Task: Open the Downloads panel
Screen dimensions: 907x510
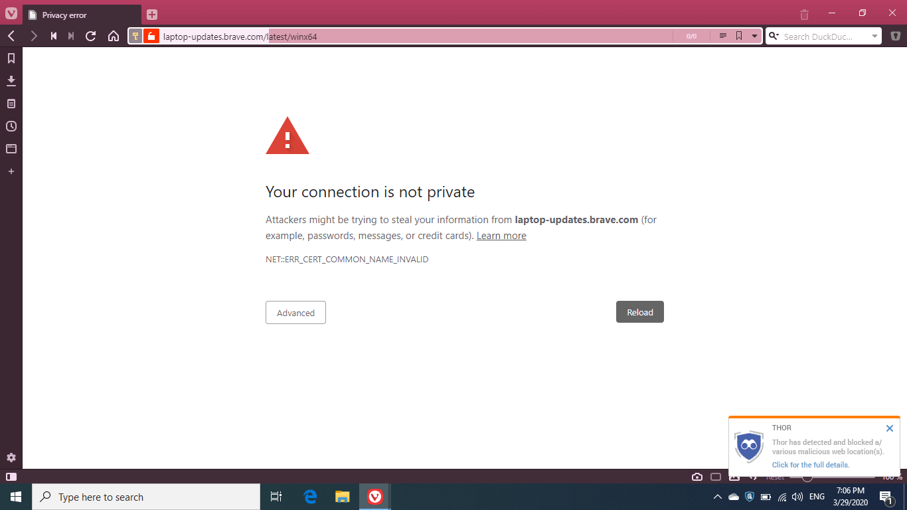Action: [11, 81]
